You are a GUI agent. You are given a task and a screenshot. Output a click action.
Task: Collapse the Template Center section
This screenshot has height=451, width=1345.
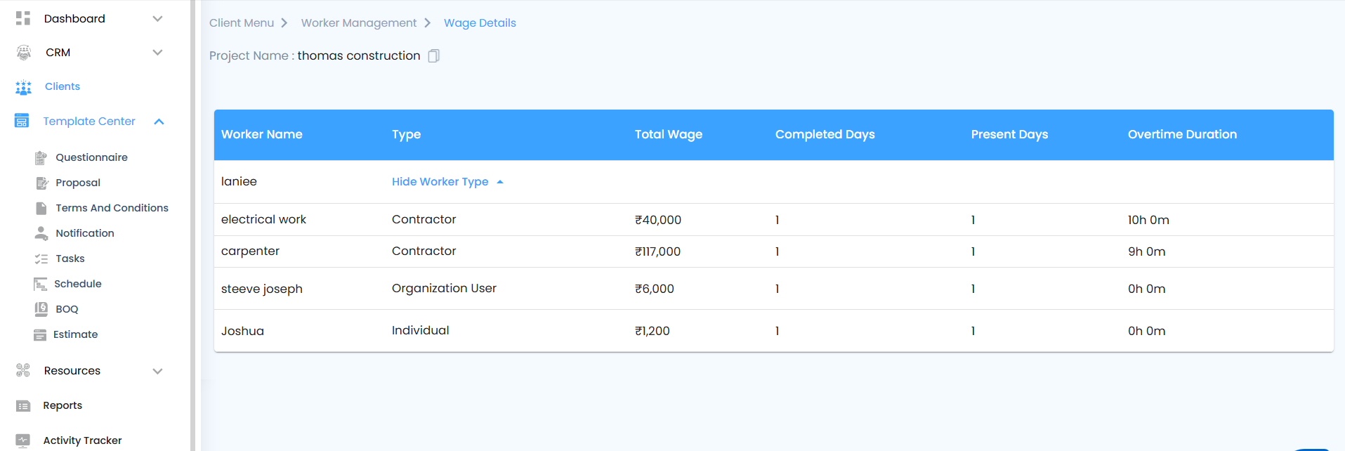(159, 122)
